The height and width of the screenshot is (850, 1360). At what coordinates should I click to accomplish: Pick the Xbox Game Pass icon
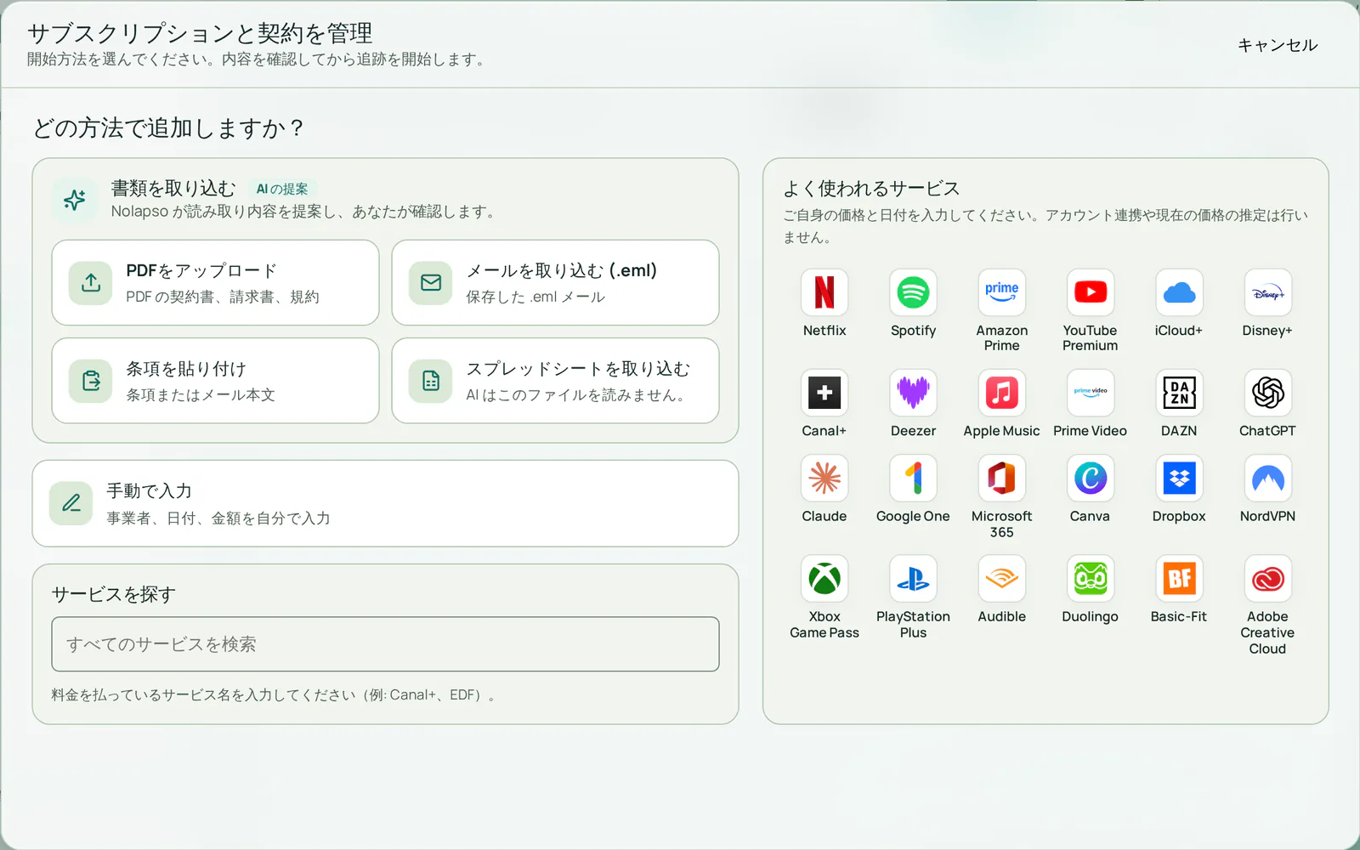(x=824, y=579)
